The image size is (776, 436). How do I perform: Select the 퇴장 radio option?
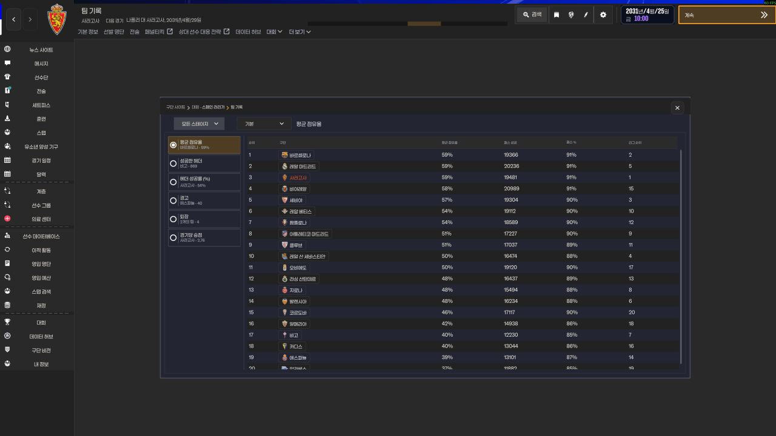[204, 219]
